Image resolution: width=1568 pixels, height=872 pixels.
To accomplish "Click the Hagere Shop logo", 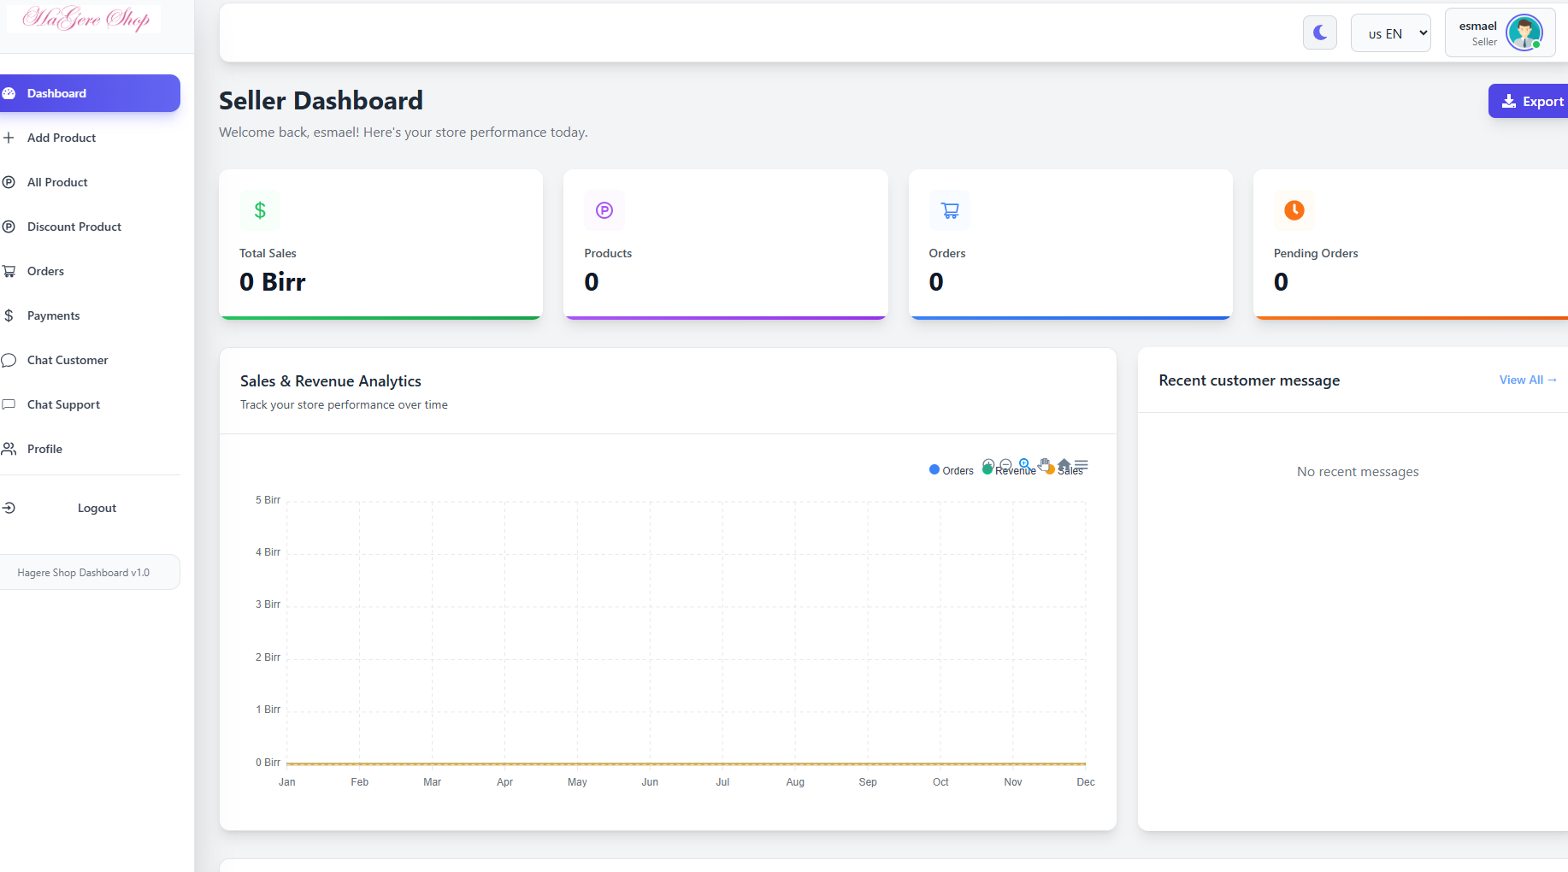I will click(x=85, y=18).
